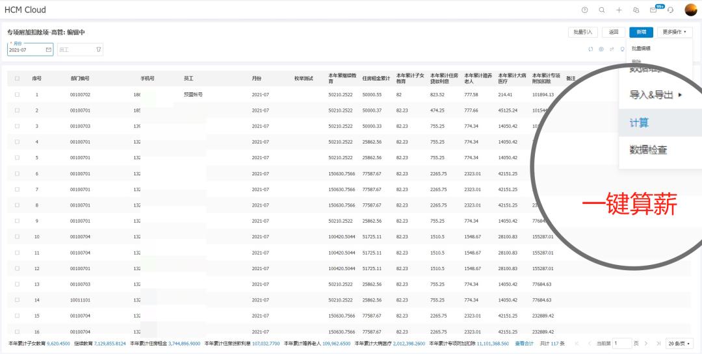Screen dimensions: 702x354
Task: Check the checkbox for row 1
Action: pos(17,94)
